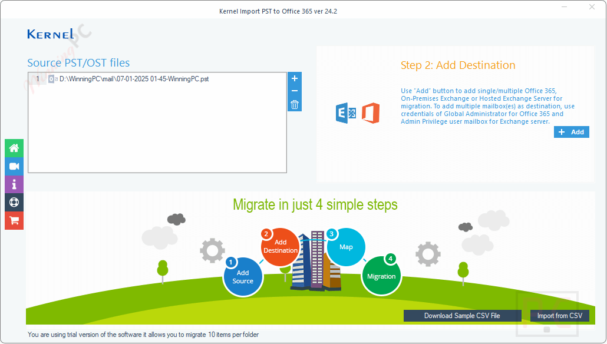Click the Office 365 logo icon
This screenshot has height=344, width=607.
(x=371, y=113)
